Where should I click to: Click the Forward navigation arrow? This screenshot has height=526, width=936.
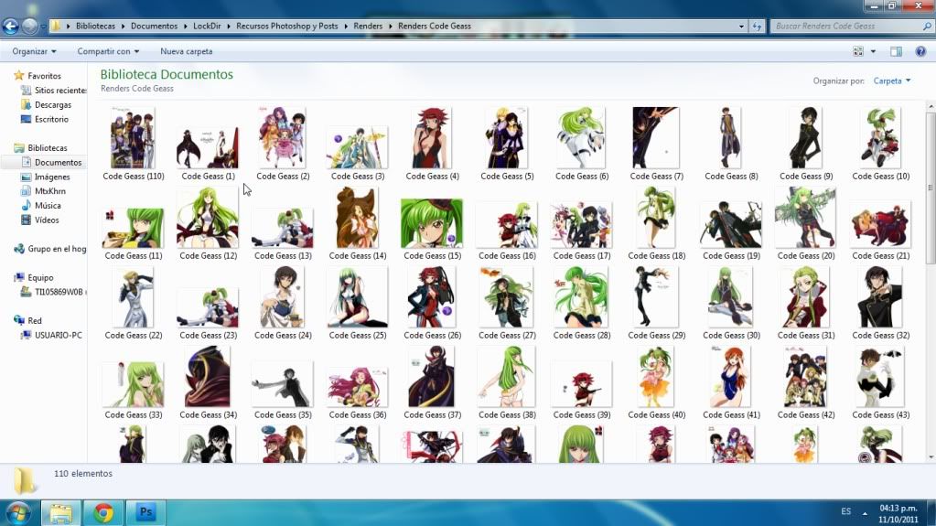(29, 27)
